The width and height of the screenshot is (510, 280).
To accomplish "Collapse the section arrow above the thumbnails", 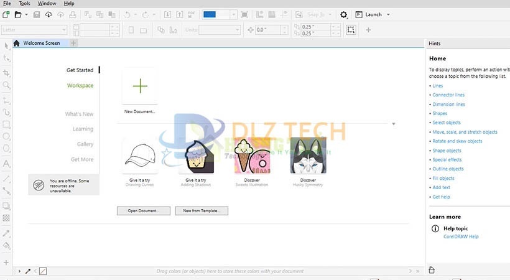I will pyautogui.click(x=394, y=124).
